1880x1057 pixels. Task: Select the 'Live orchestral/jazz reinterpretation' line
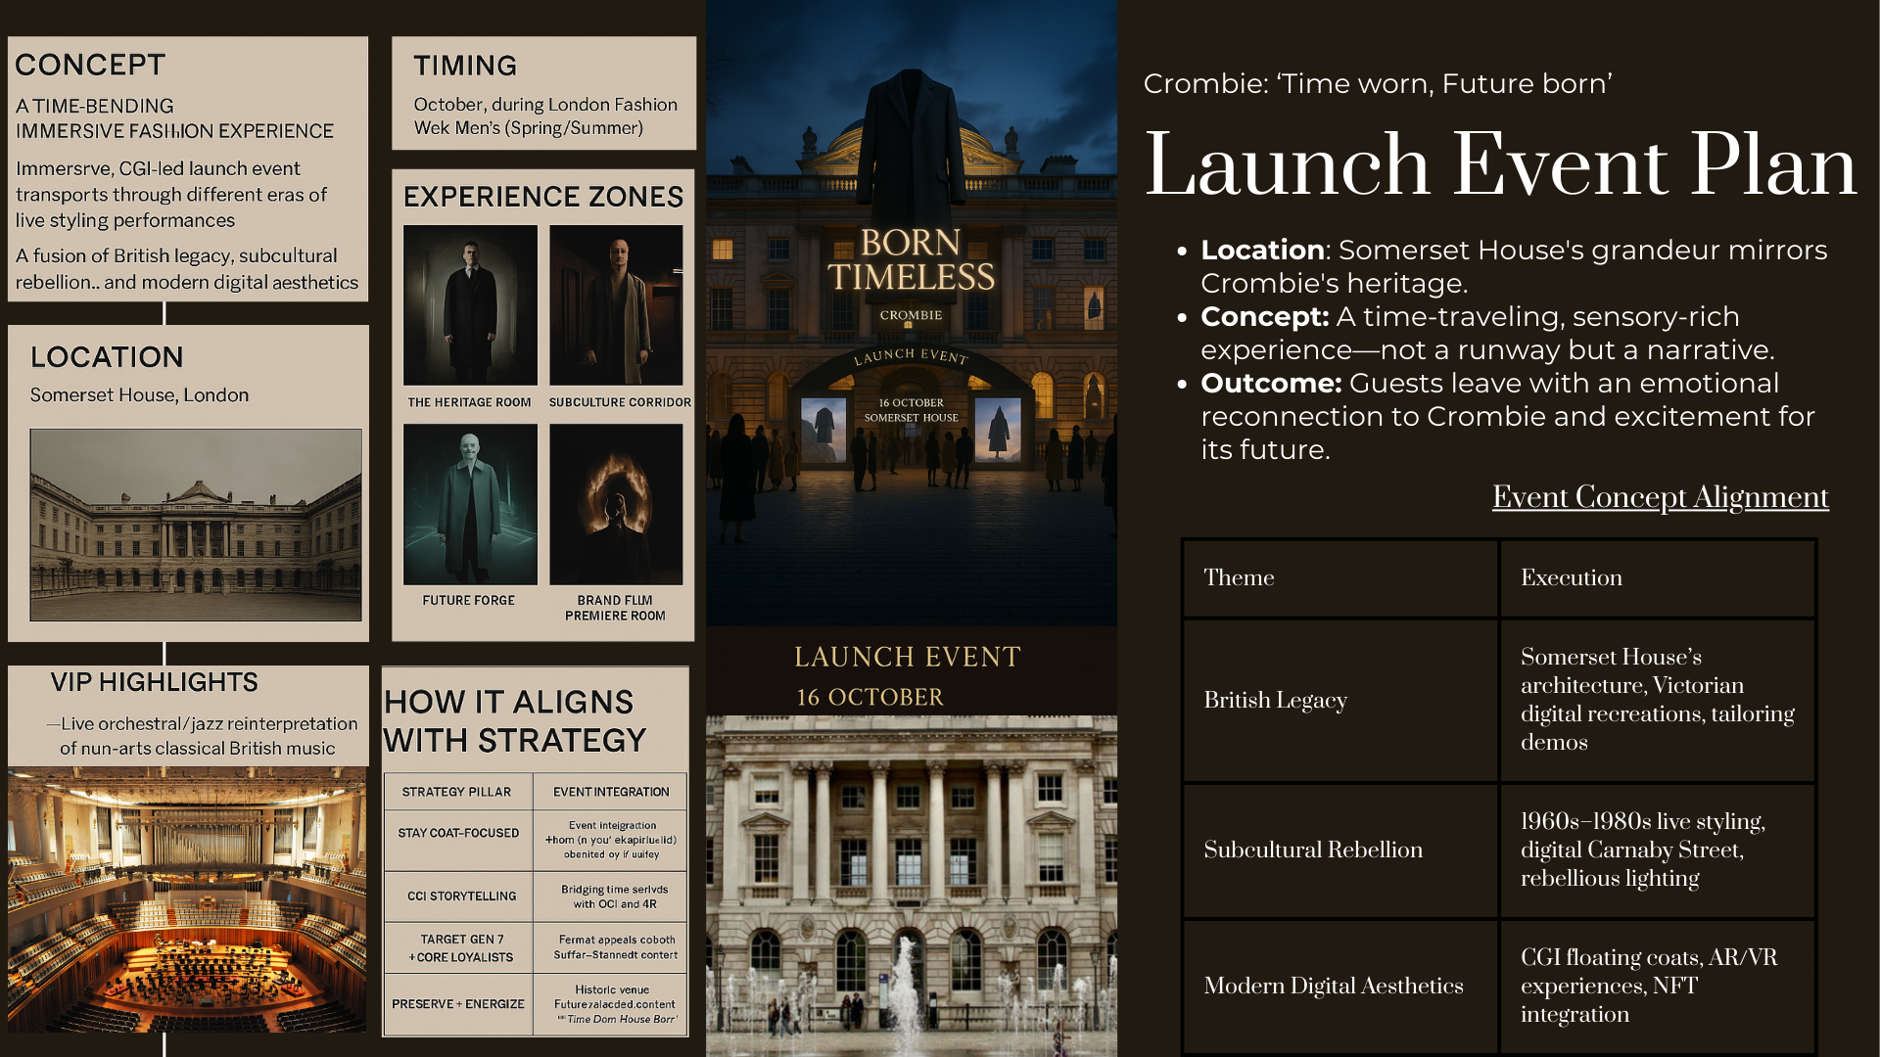coord(202,723)
